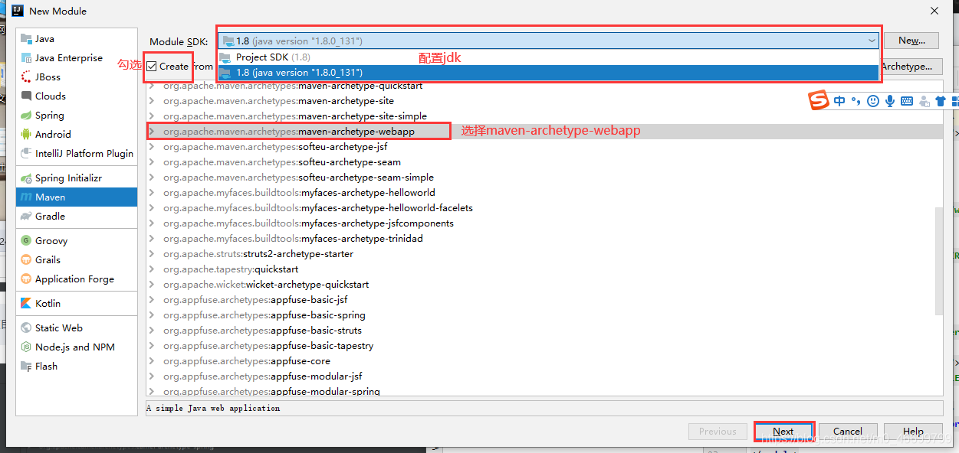Image resolution: width=959 pixels, height=453 pixels.
Task: Expand myfaces-archetype-helloworld node
Action: click(152, 193)
